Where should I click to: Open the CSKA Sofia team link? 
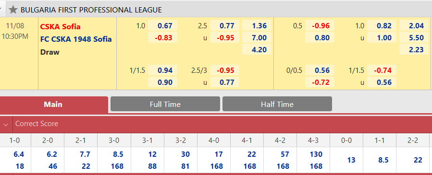tap(61, 27)
